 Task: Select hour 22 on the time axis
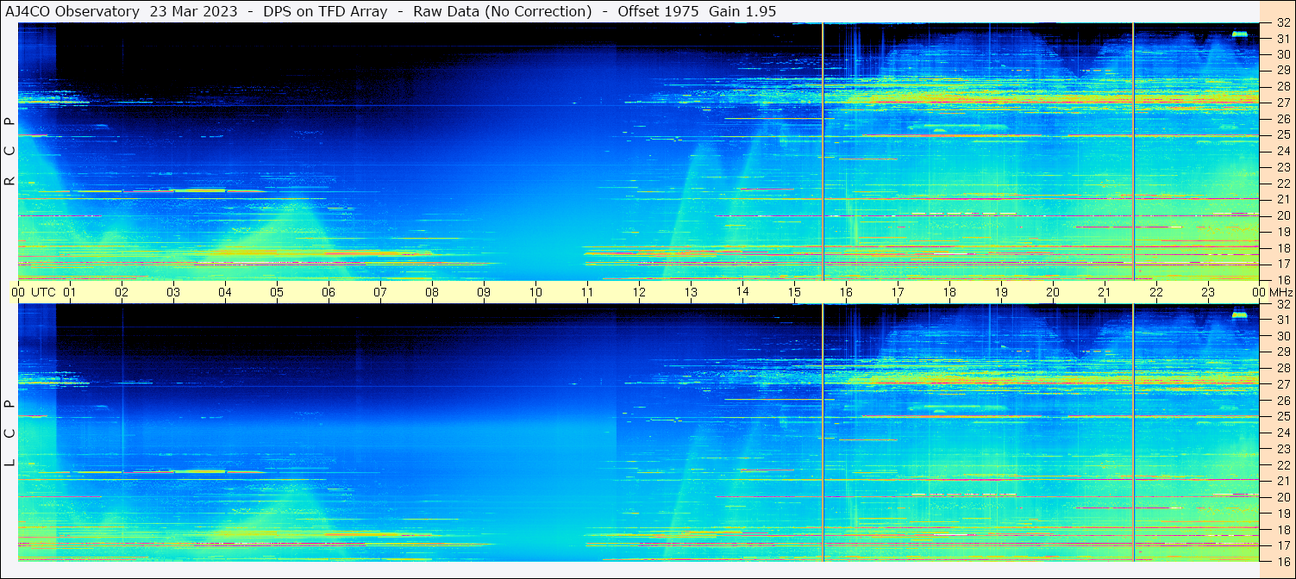(1156, 292)
